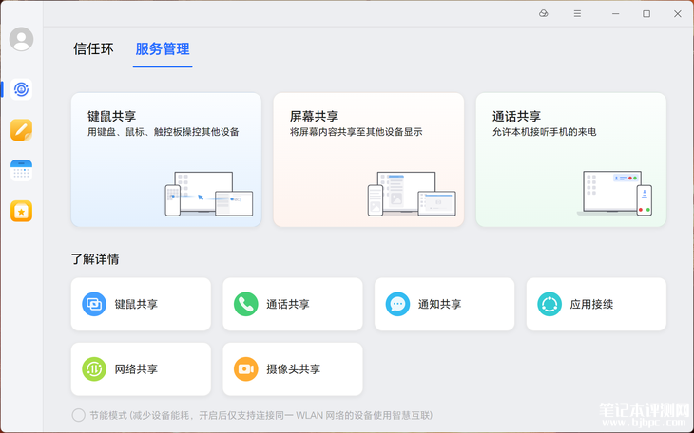Open the yellow star favorites sidebar icon
The width and height of the screenshot is (694, 433).
click(21, 211)
